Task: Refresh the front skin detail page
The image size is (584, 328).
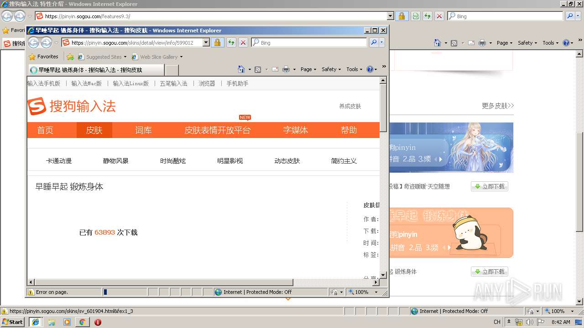Action: point(231,42)
